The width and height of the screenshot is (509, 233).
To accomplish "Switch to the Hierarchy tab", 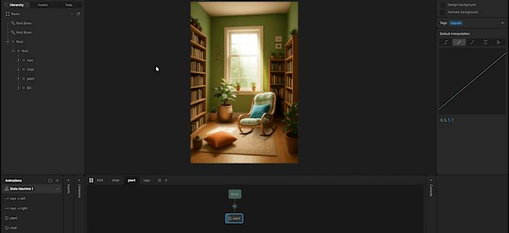I will click(x=17, y=5).
